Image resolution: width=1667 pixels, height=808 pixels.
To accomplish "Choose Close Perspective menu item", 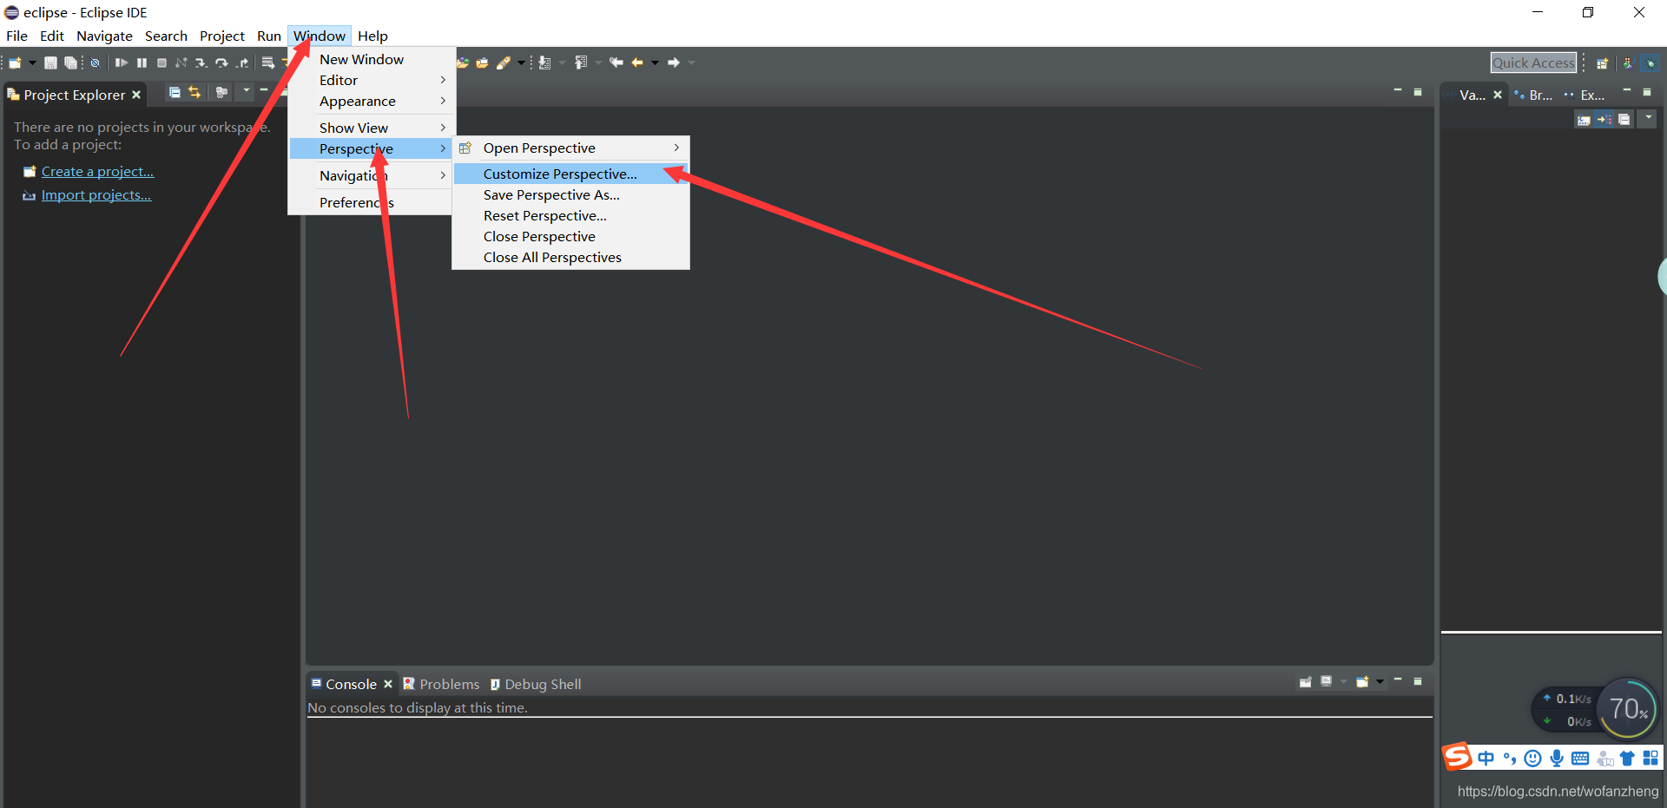I will click(x=570, y=236).
